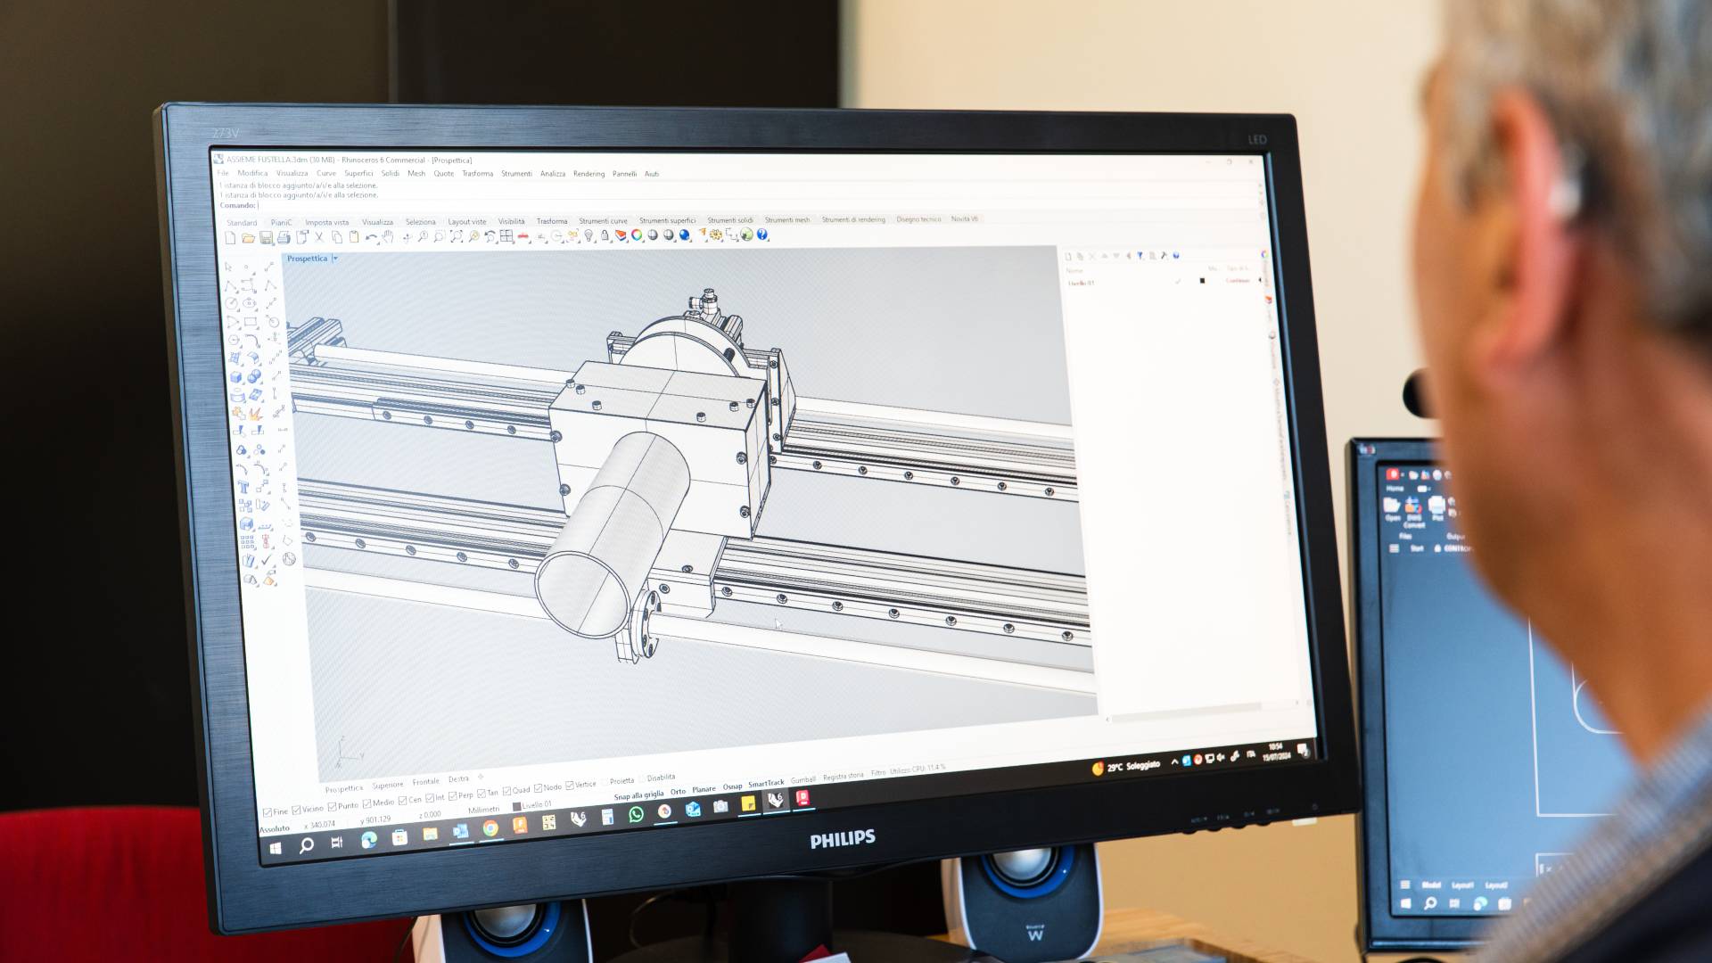Screen dimensions: 1712x963
Task: Select the Box solid tool in sidebar
Action: tap(236, 377)
